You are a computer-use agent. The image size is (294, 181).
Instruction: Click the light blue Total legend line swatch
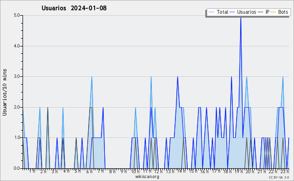click(x=211, y=12)
